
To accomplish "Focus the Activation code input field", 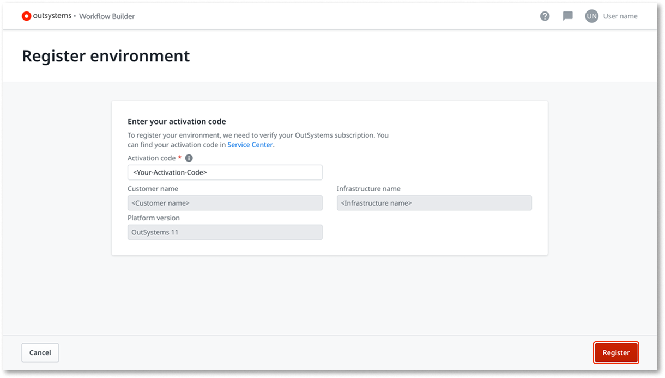I will tap(225, 172).
